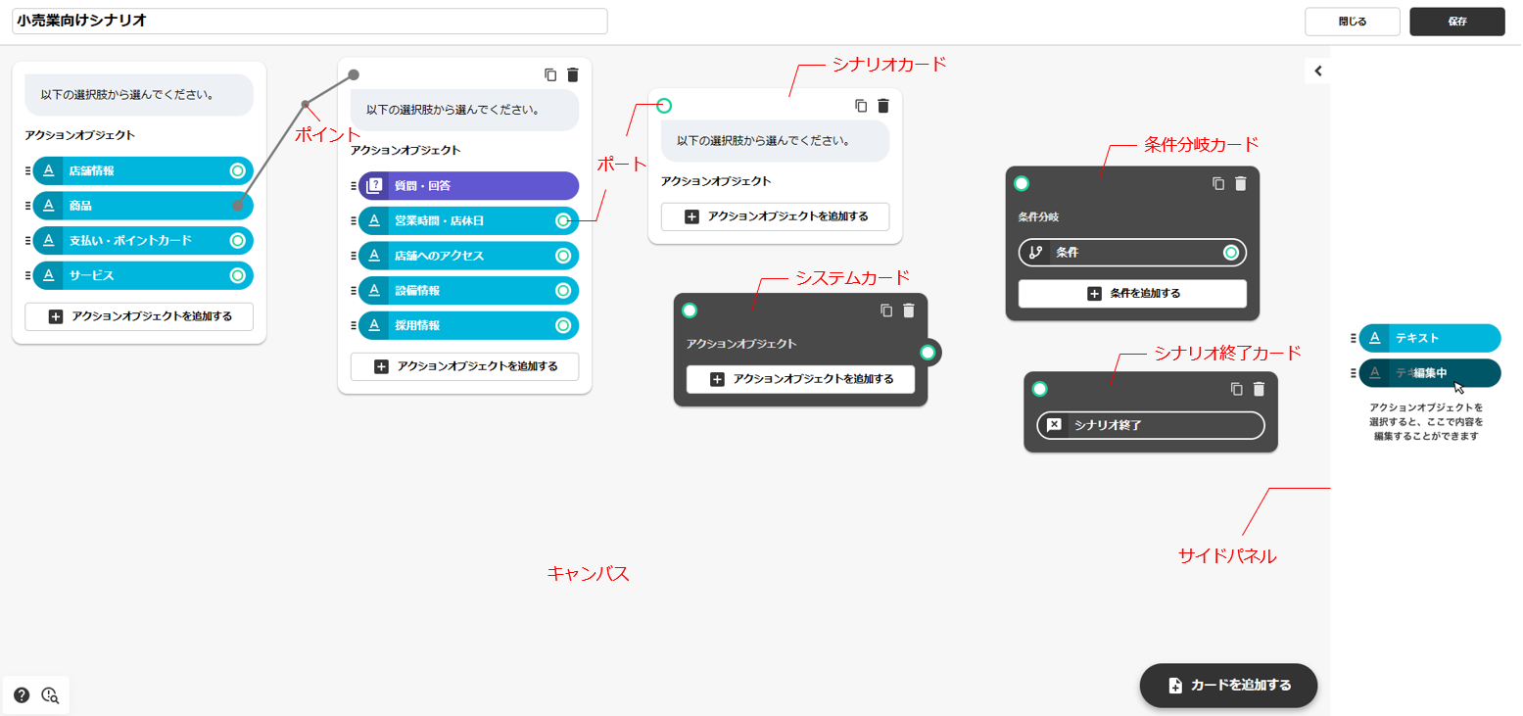The height and width of the screenshot is (716, 1523).
Task: Click the カードを追加する button
Action: coord(1228,686)
